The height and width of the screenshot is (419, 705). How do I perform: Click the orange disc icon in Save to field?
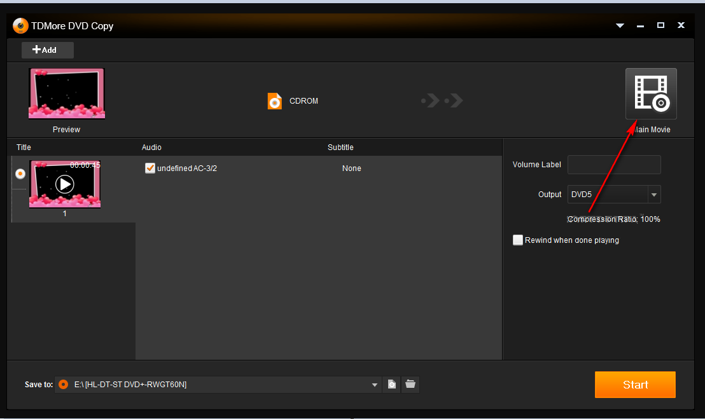tap(64, 385)
